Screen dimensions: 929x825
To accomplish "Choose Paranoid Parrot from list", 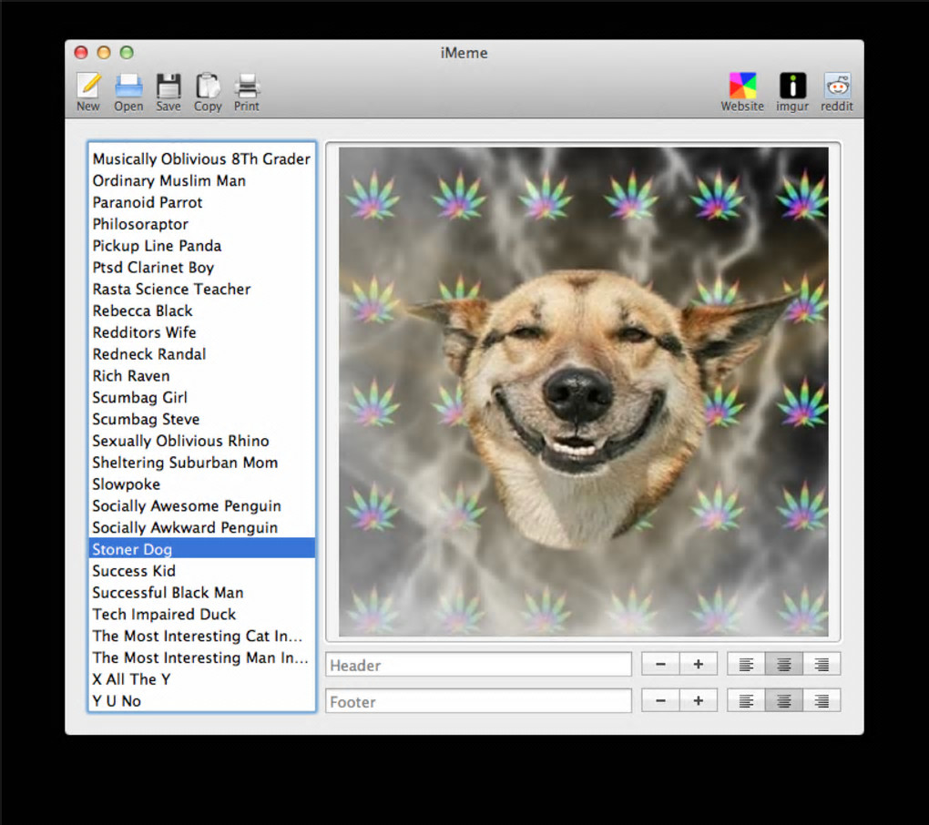I will (201, 202).
